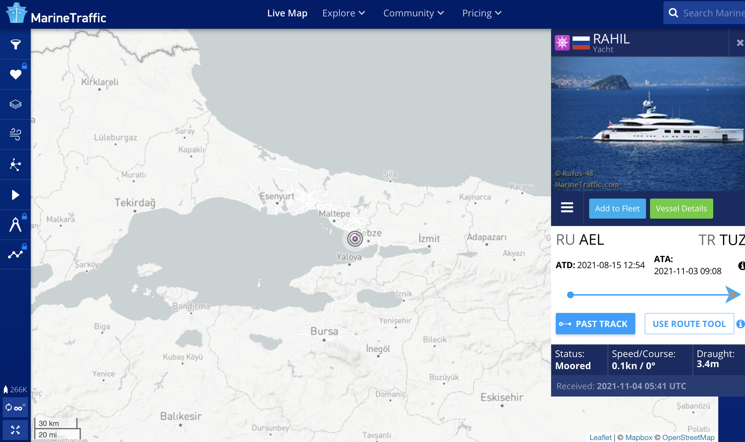Expand the Pricing dropdown menu
The image size is (745, 442).
482,13
